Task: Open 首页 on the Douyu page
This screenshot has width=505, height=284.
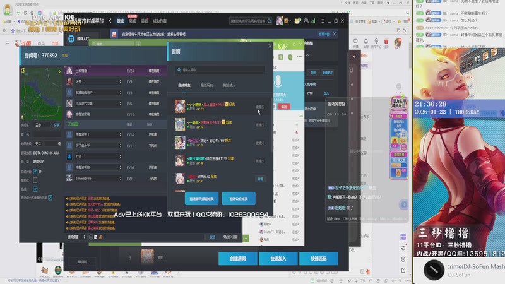Action: point(41,44)
